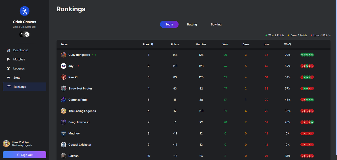
Task: Open the Sung Jinwoo XI team name
Action: 79,122
